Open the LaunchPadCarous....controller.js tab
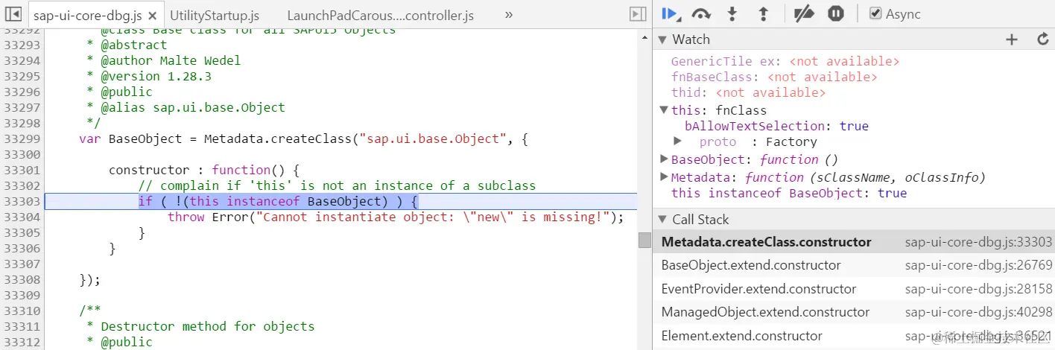The image size is (1055, 350). (x=380, y=15)
